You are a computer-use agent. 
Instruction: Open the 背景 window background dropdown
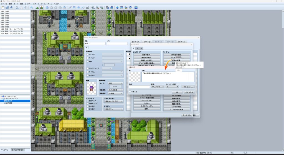point(158,87)
